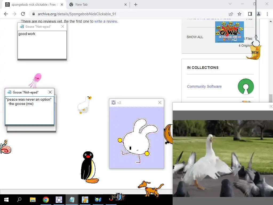Click the white goose on the page
Screen dimensions: 273x205
[85, 105]
